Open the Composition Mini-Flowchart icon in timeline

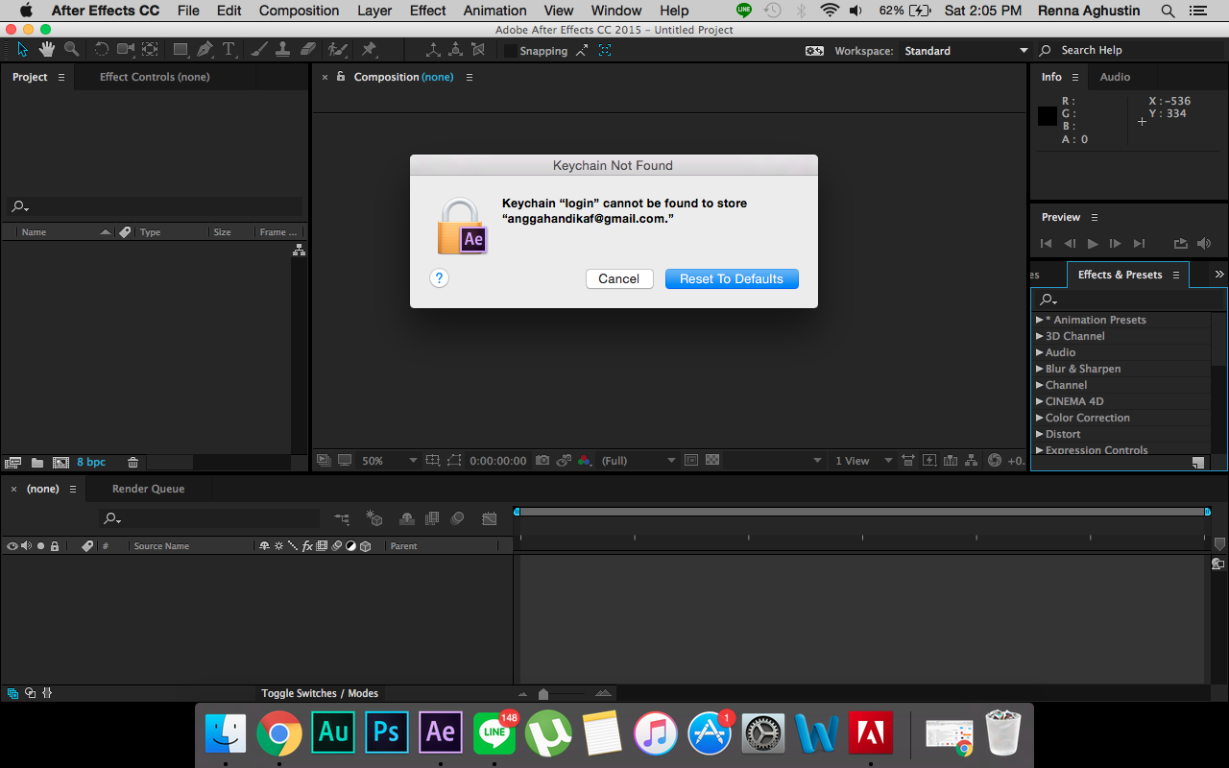[342, 518]
